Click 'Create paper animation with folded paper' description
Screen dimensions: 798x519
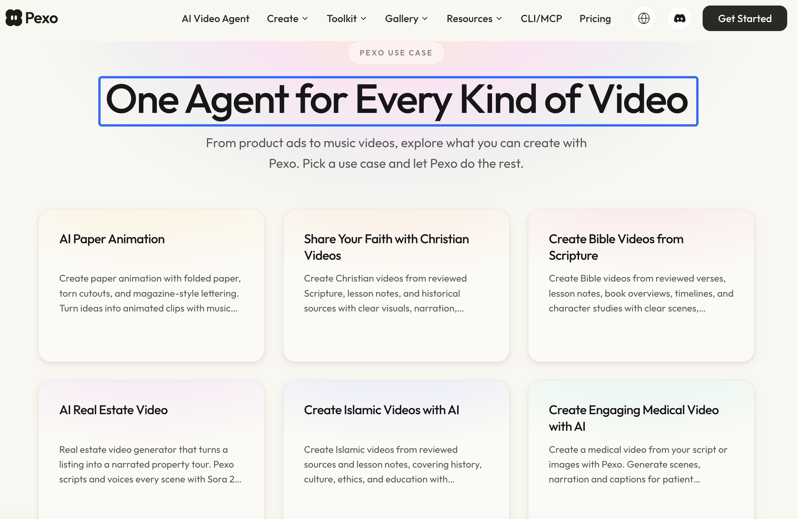pyautogui.click(x=150, y=293)
